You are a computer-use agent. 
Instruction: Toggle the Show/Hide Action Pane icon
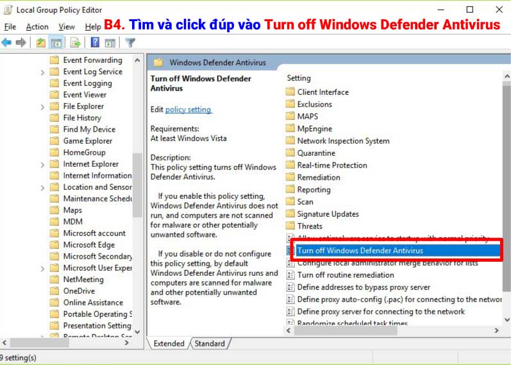[110, 42]
